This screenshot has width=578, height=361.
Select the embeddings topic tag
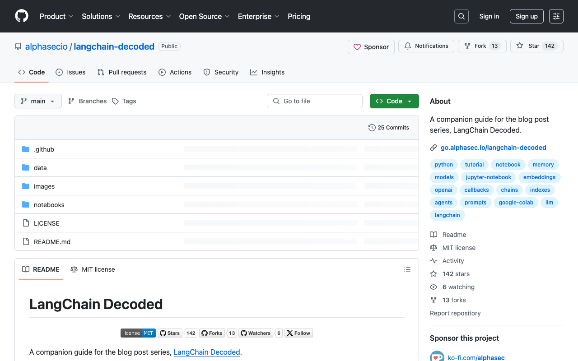(540, 177)
